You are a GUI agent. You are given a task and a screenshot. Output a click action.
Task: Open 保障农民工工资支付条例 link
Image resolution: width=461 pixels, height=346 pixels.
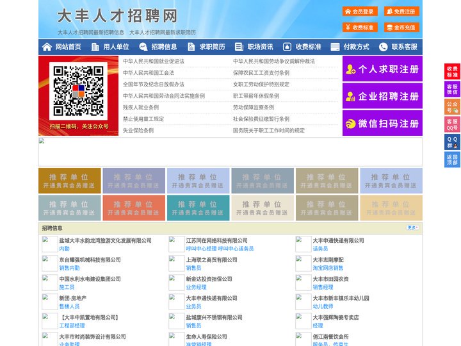coord(261,72)
